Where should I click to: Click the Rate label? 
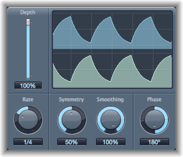tap(28, 99)
